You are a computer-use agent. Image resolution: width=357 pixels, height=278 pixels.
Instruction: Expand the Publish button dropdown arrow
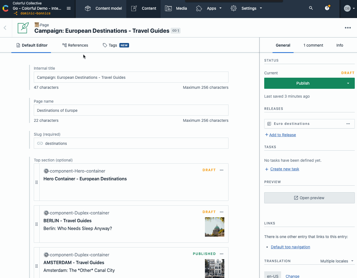click(x=348, y=83)
